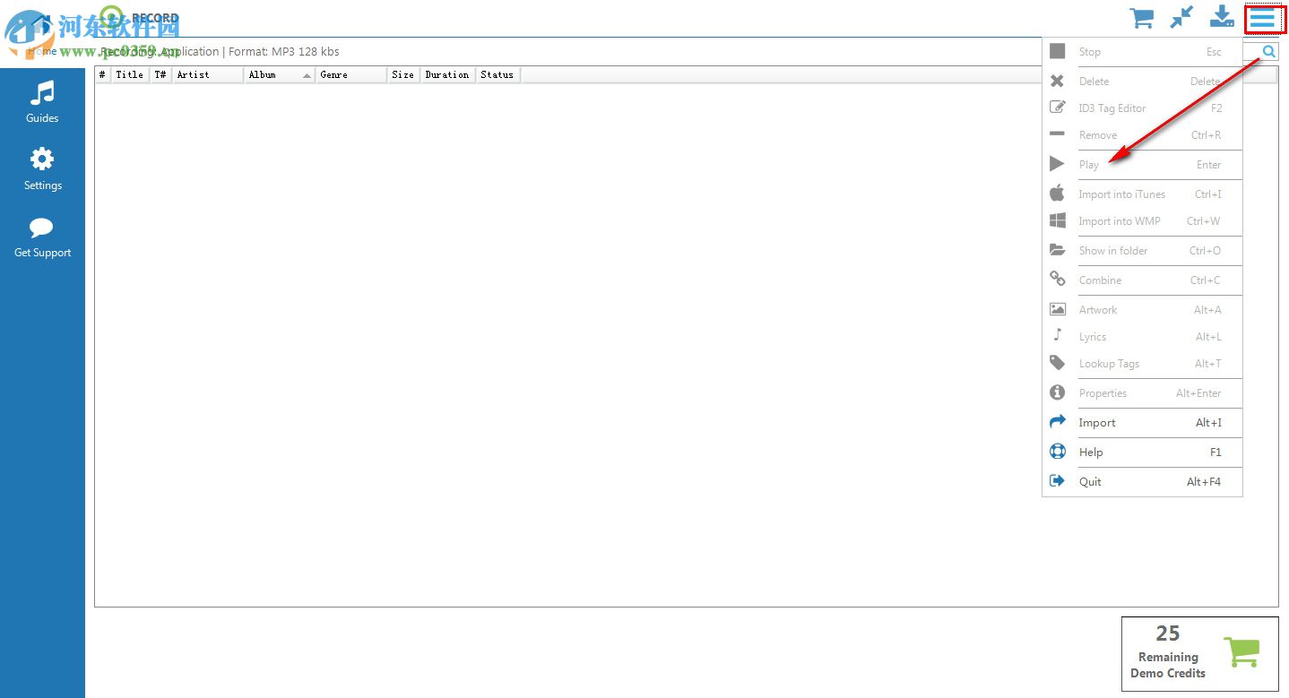This screenshot has height=698, width=1289.
Task: Click the green cart beside Remaining Demo Credits
Action: (x=1241, y=651)
